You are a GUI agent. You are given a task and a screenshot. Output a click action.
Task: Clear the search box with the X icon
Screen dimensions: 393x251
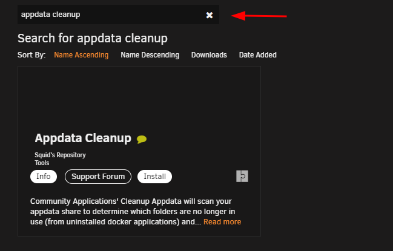(210, 15)
